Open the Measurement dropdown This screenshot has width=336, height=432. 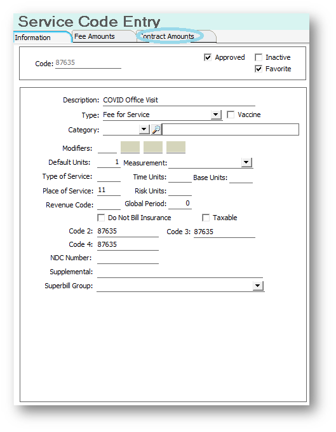point(246,162)
